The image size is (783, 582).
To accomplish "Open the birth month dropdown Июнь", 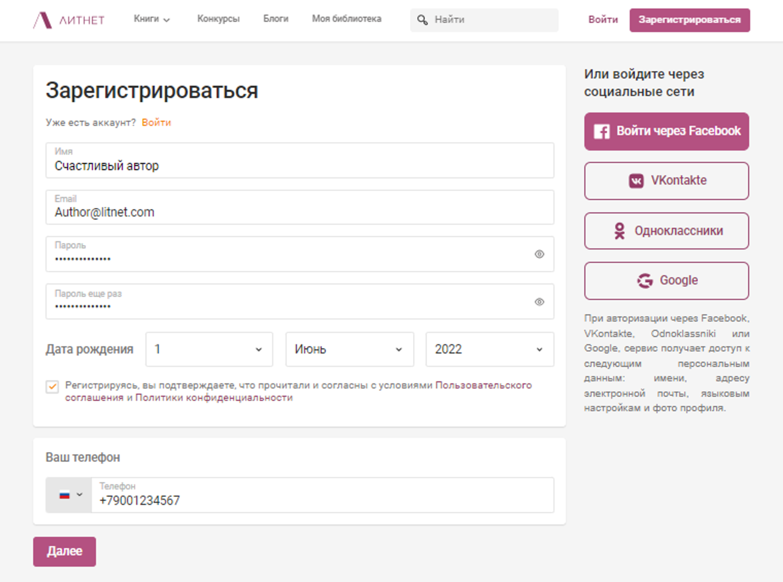I will (x=350, y=349).
